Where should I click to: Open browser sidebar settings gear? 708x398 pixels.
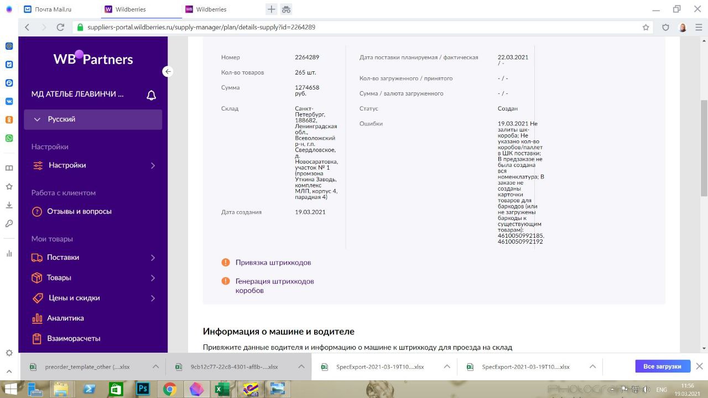pos(9,353)
